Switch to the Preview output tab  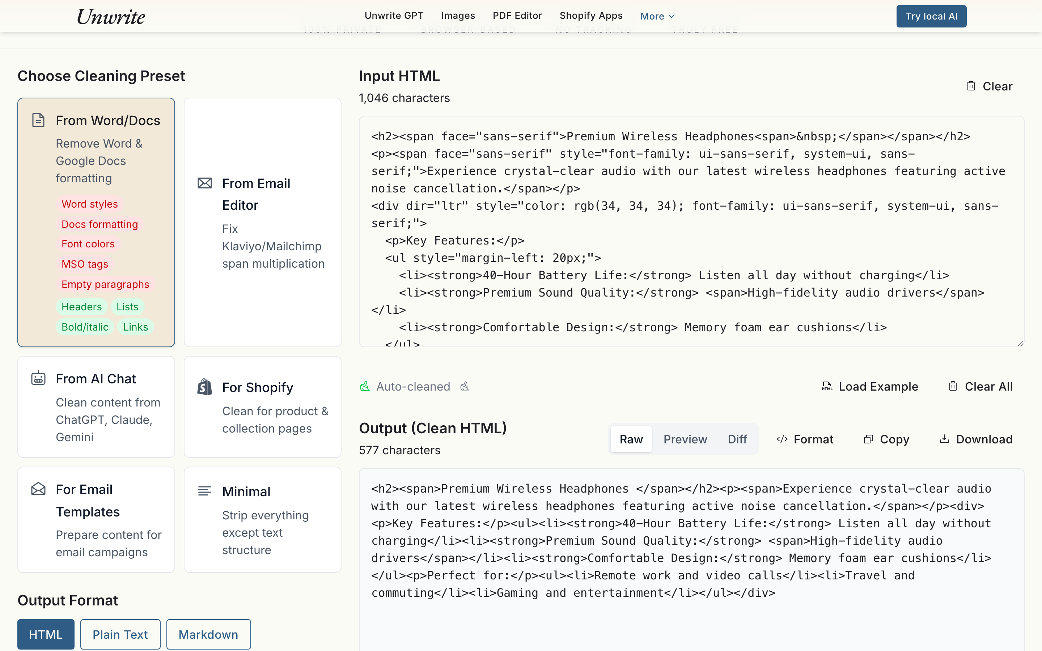coord(685,439)
